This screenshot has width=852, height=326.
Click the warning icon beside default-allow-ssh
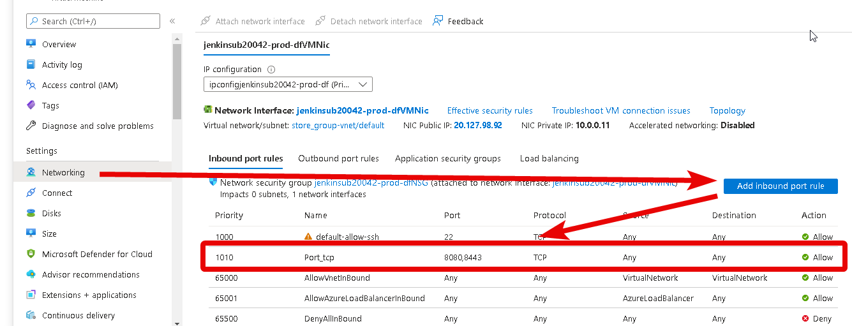(x=308, y=237)
